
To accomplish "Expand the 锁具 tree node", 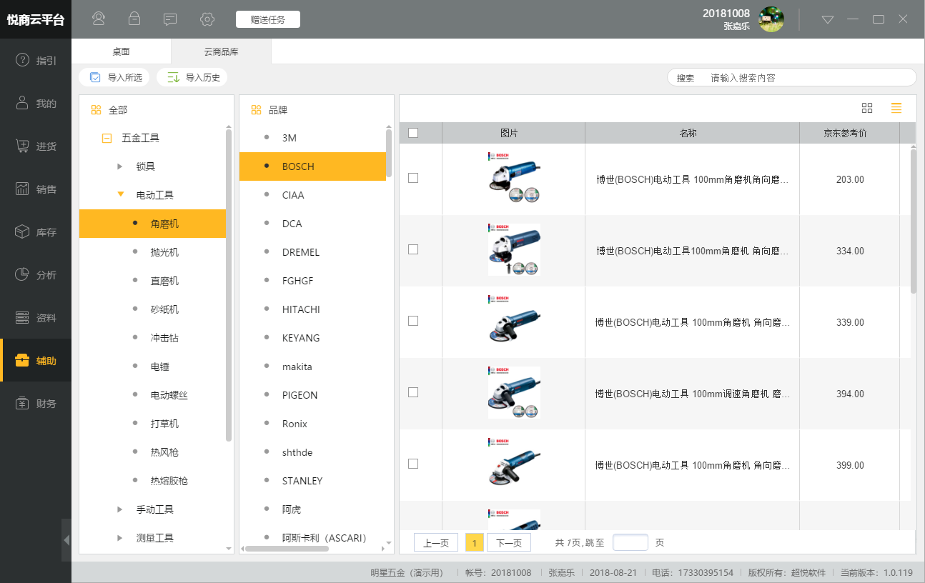I will point(120,166).
